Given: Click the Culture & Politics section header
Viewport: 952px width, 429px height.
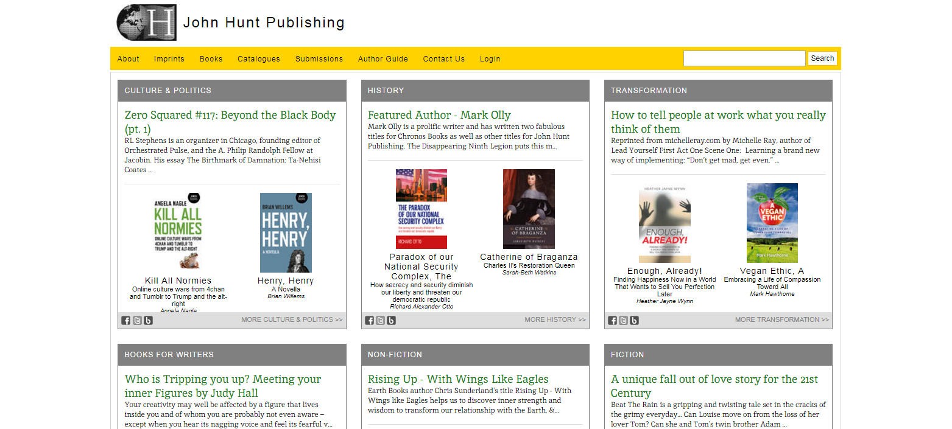Looking at the screenshot, I should pyautogui.click(x=232, y=91).
